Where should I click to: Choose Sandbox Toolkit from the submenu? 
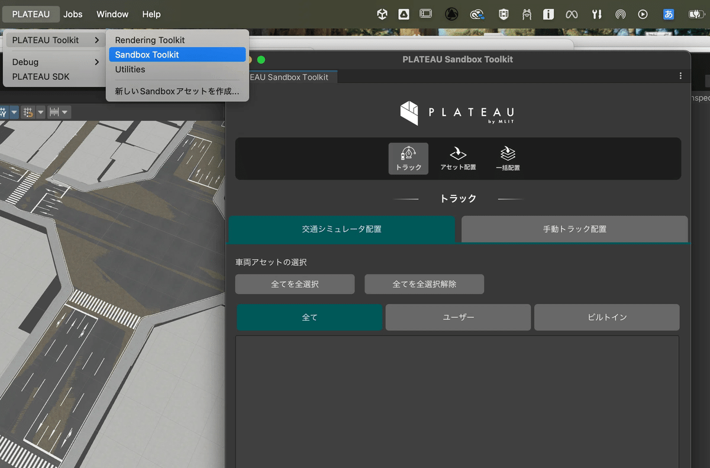pos(177,54)
